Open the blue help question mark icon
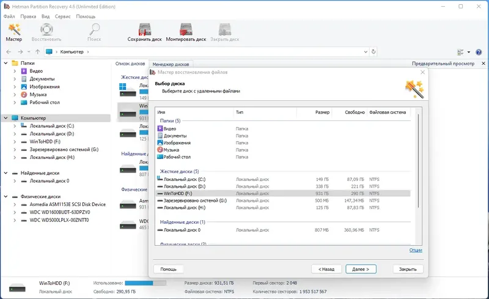This screenshot has height=299, width=489. pyautogui.click(x=479, y=52)
